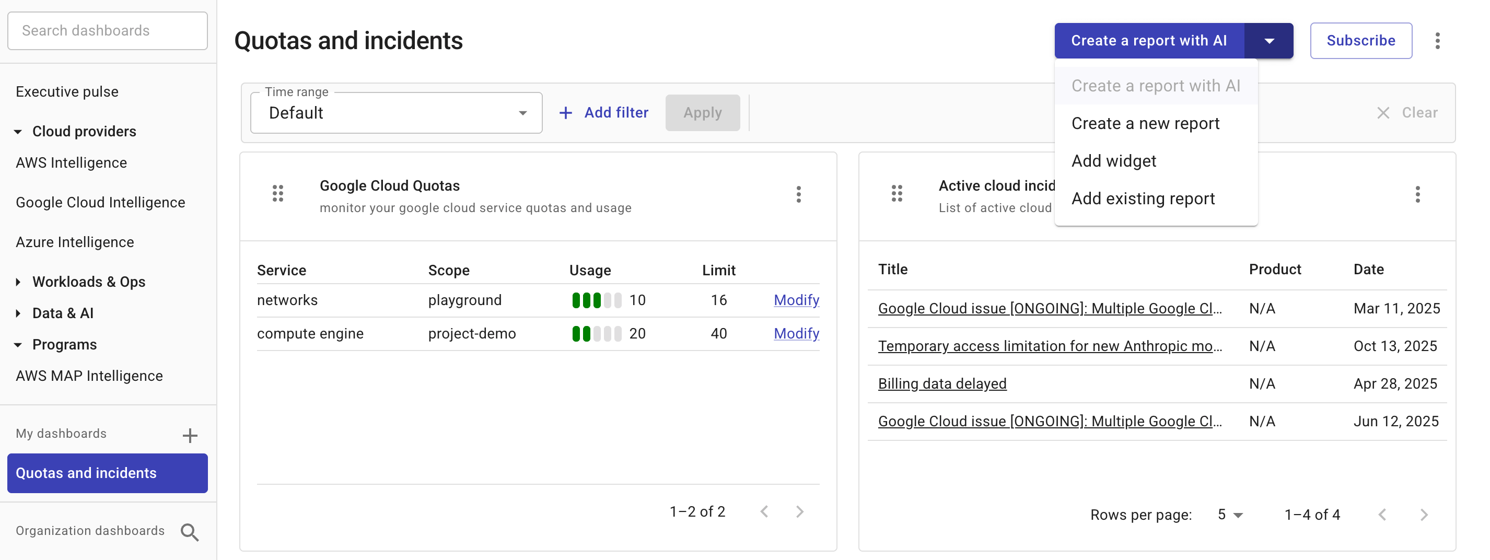The width and height of the screenshot is (1490, 560).
Task: Click the Search dashboards input field
Action: pyautogui.click(x=108, y=31)
